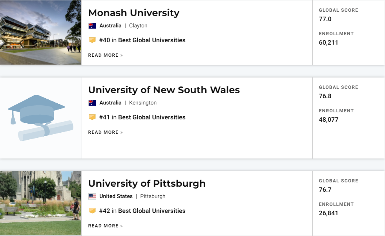
Task: Open the University of New South Wales heading
Action: [x=164, y=90]
